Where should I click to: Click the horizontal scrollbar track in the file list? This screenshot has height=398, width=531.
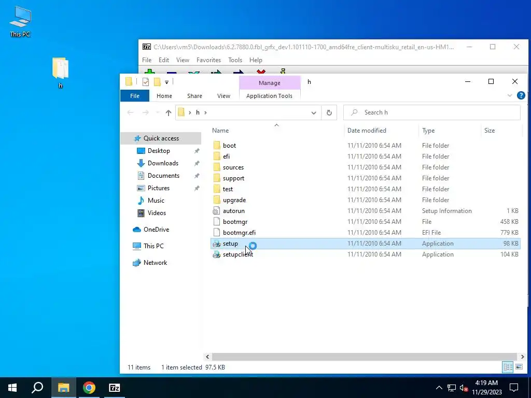pyautogui.click(x=364, y=357)
